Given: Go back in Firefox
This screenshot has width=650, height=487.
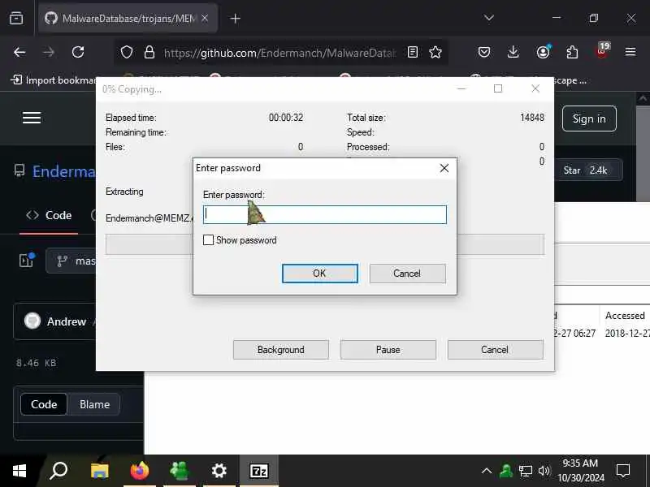Looking at the screenshot, I should coord(19,52).
